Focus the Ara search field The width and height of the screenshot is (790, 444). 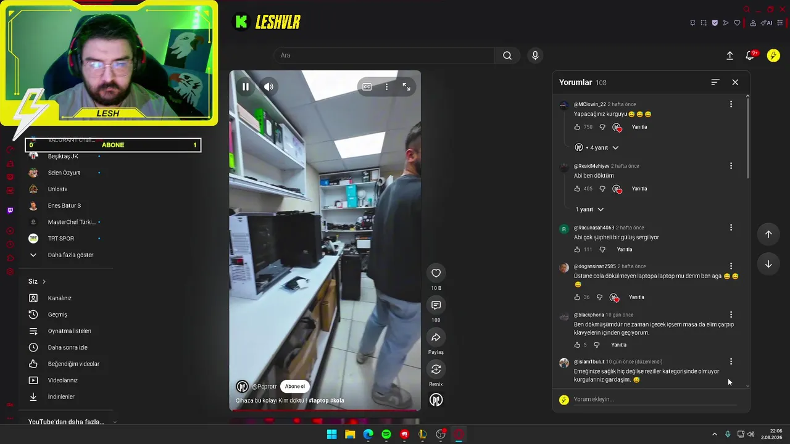(x=384, y=55)
